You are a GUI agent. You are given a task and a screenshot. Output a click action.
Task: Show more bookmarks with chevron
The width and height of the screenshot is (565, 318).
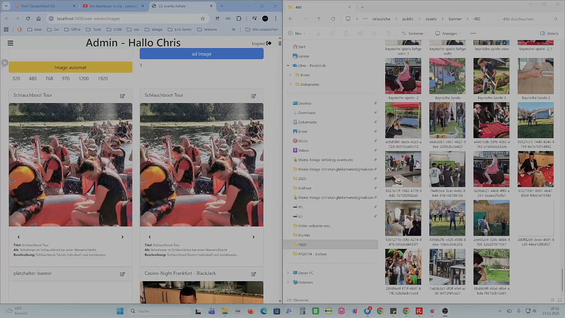pyautogui.click(x=233, y=30)
